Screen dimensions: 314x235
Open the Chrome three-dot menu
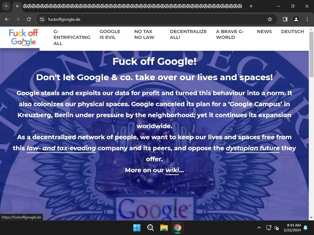307,19
